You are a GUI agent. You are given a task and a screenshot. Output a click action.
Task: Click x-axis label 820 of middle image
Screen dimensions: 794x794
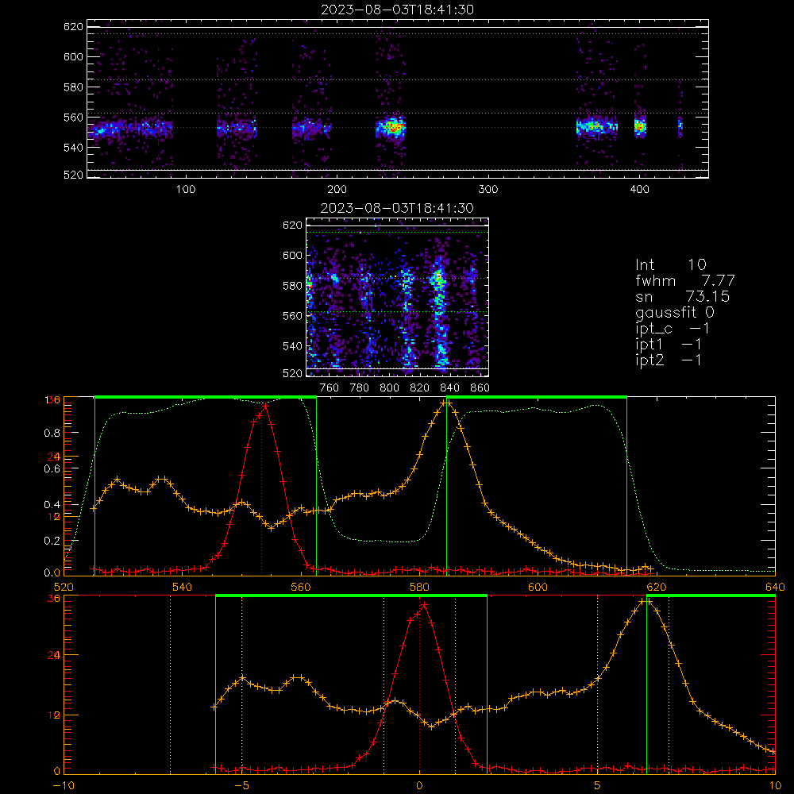pos(420,388)
